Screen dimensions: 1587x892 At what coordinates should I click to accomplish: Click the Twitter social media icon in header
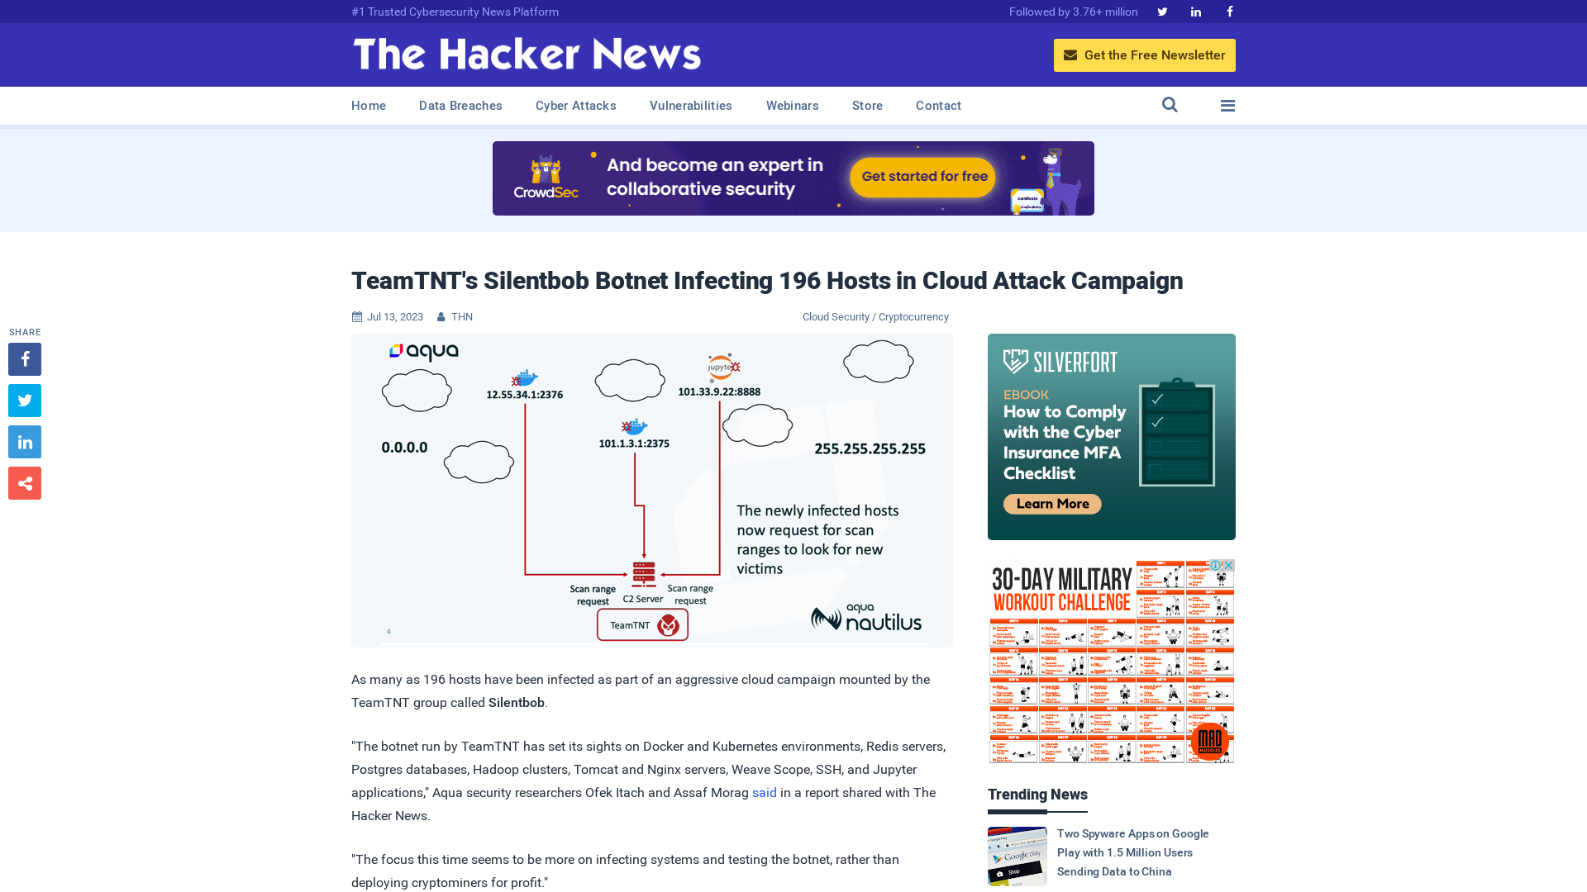tap(1162, 11)
